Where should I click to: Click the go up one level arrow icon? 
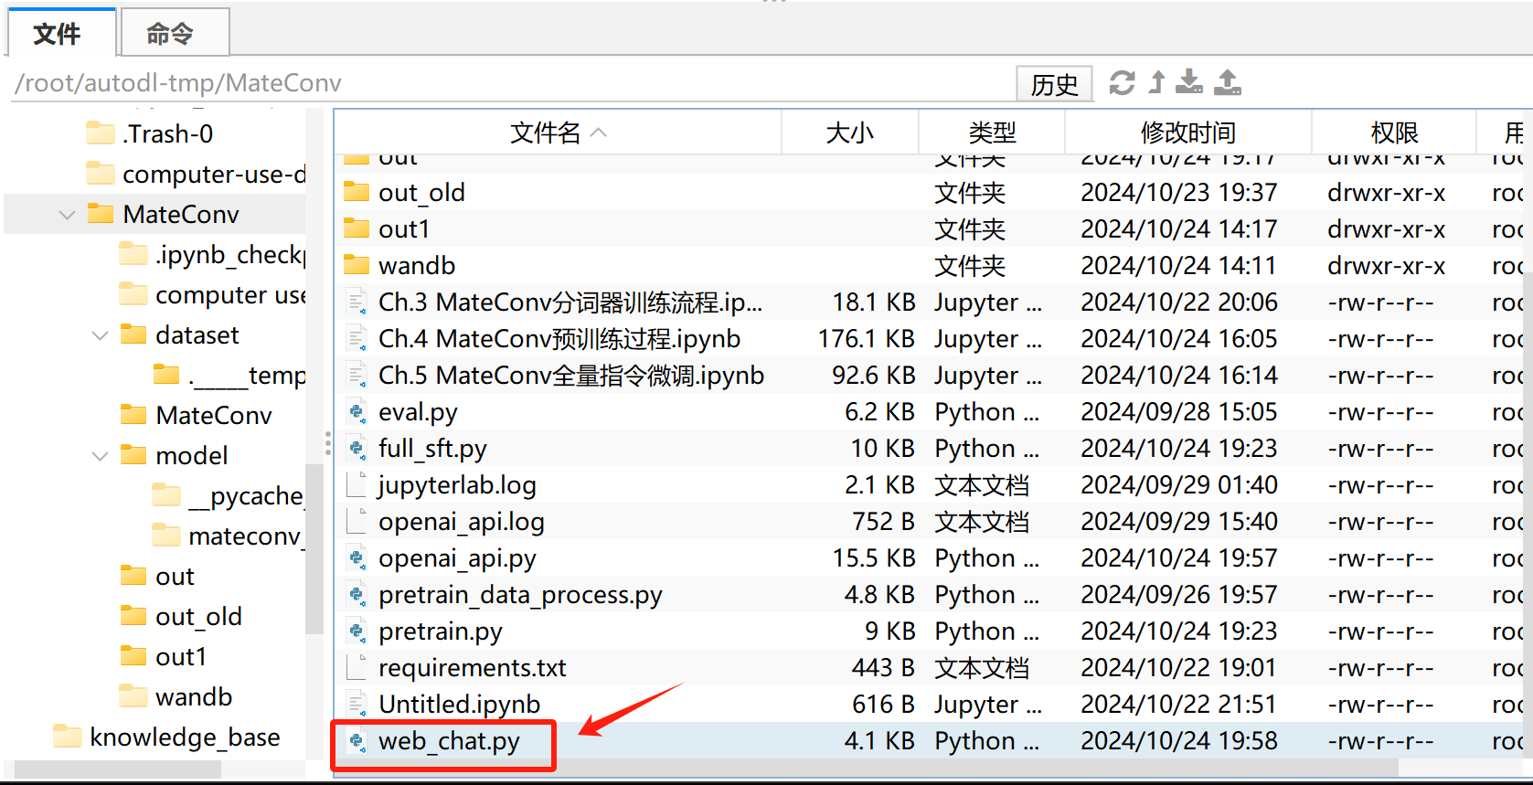tap(1156, 83)
